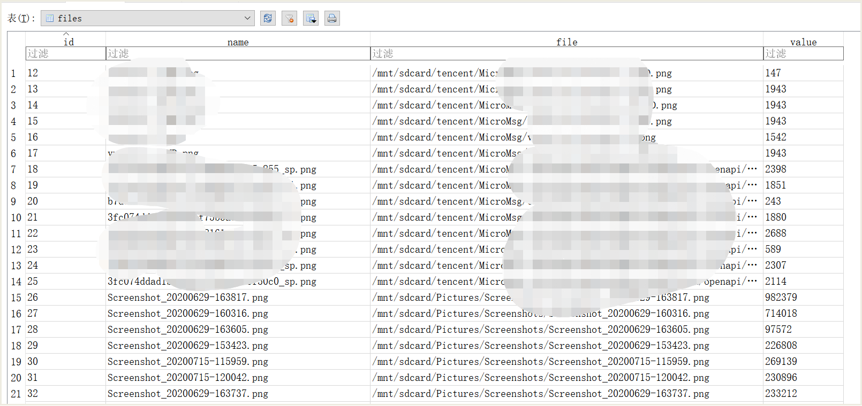The width and height of the screenshot is (862, 406).
Task: Refresh the table data
Action: 268,18
